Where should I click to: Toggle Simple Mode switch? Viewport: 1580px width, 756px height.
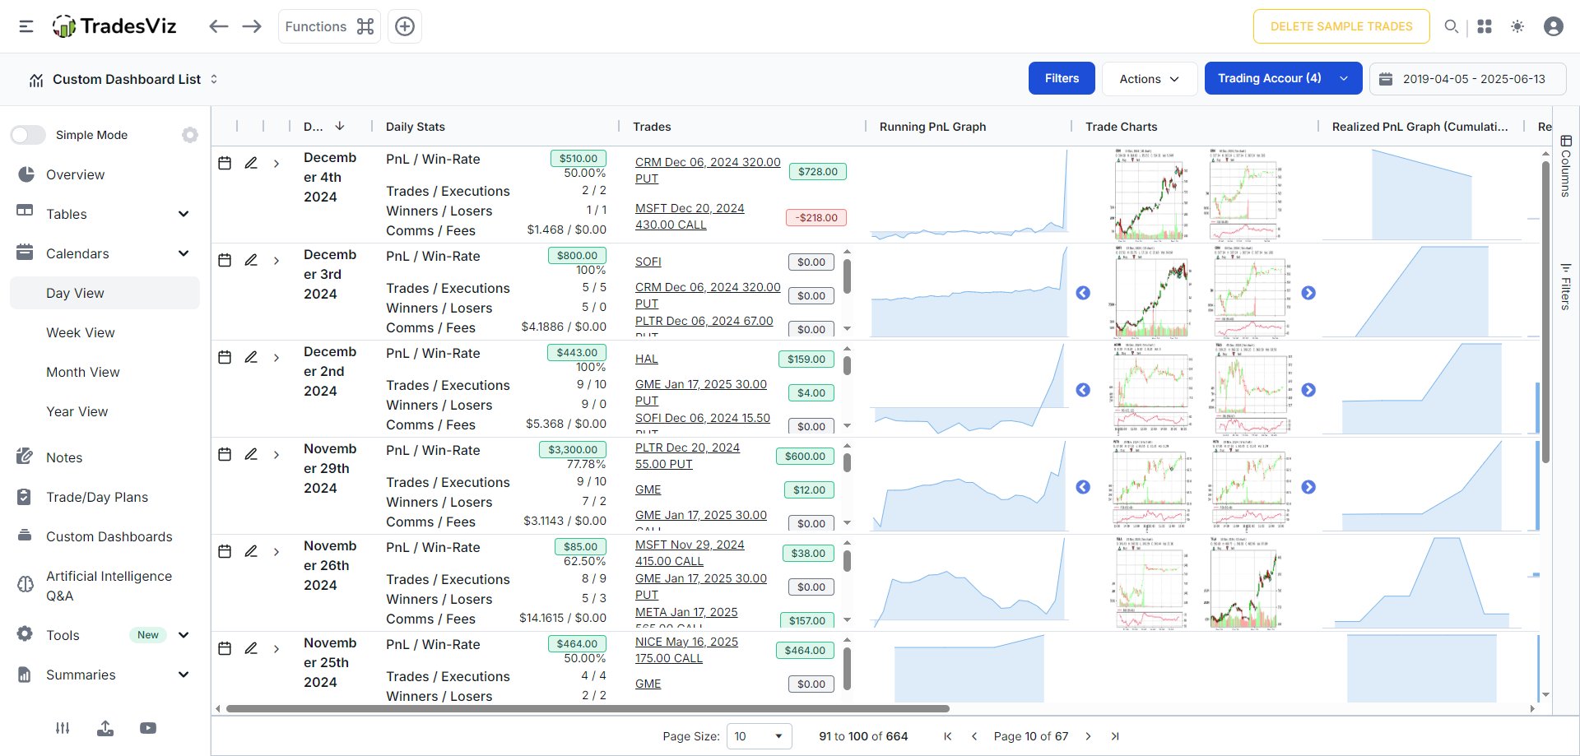(28, 135)
